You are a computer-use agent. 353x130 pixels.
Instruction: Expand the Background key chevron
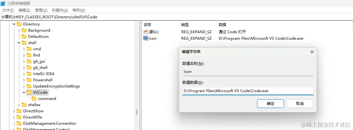point(19,30)
